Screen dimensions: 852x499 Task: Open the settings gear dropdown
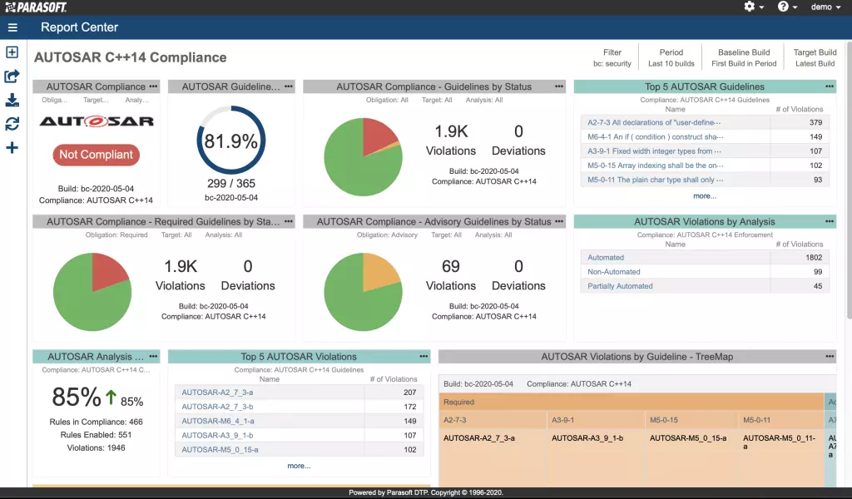pyautogui.click(x=753, y=7)
